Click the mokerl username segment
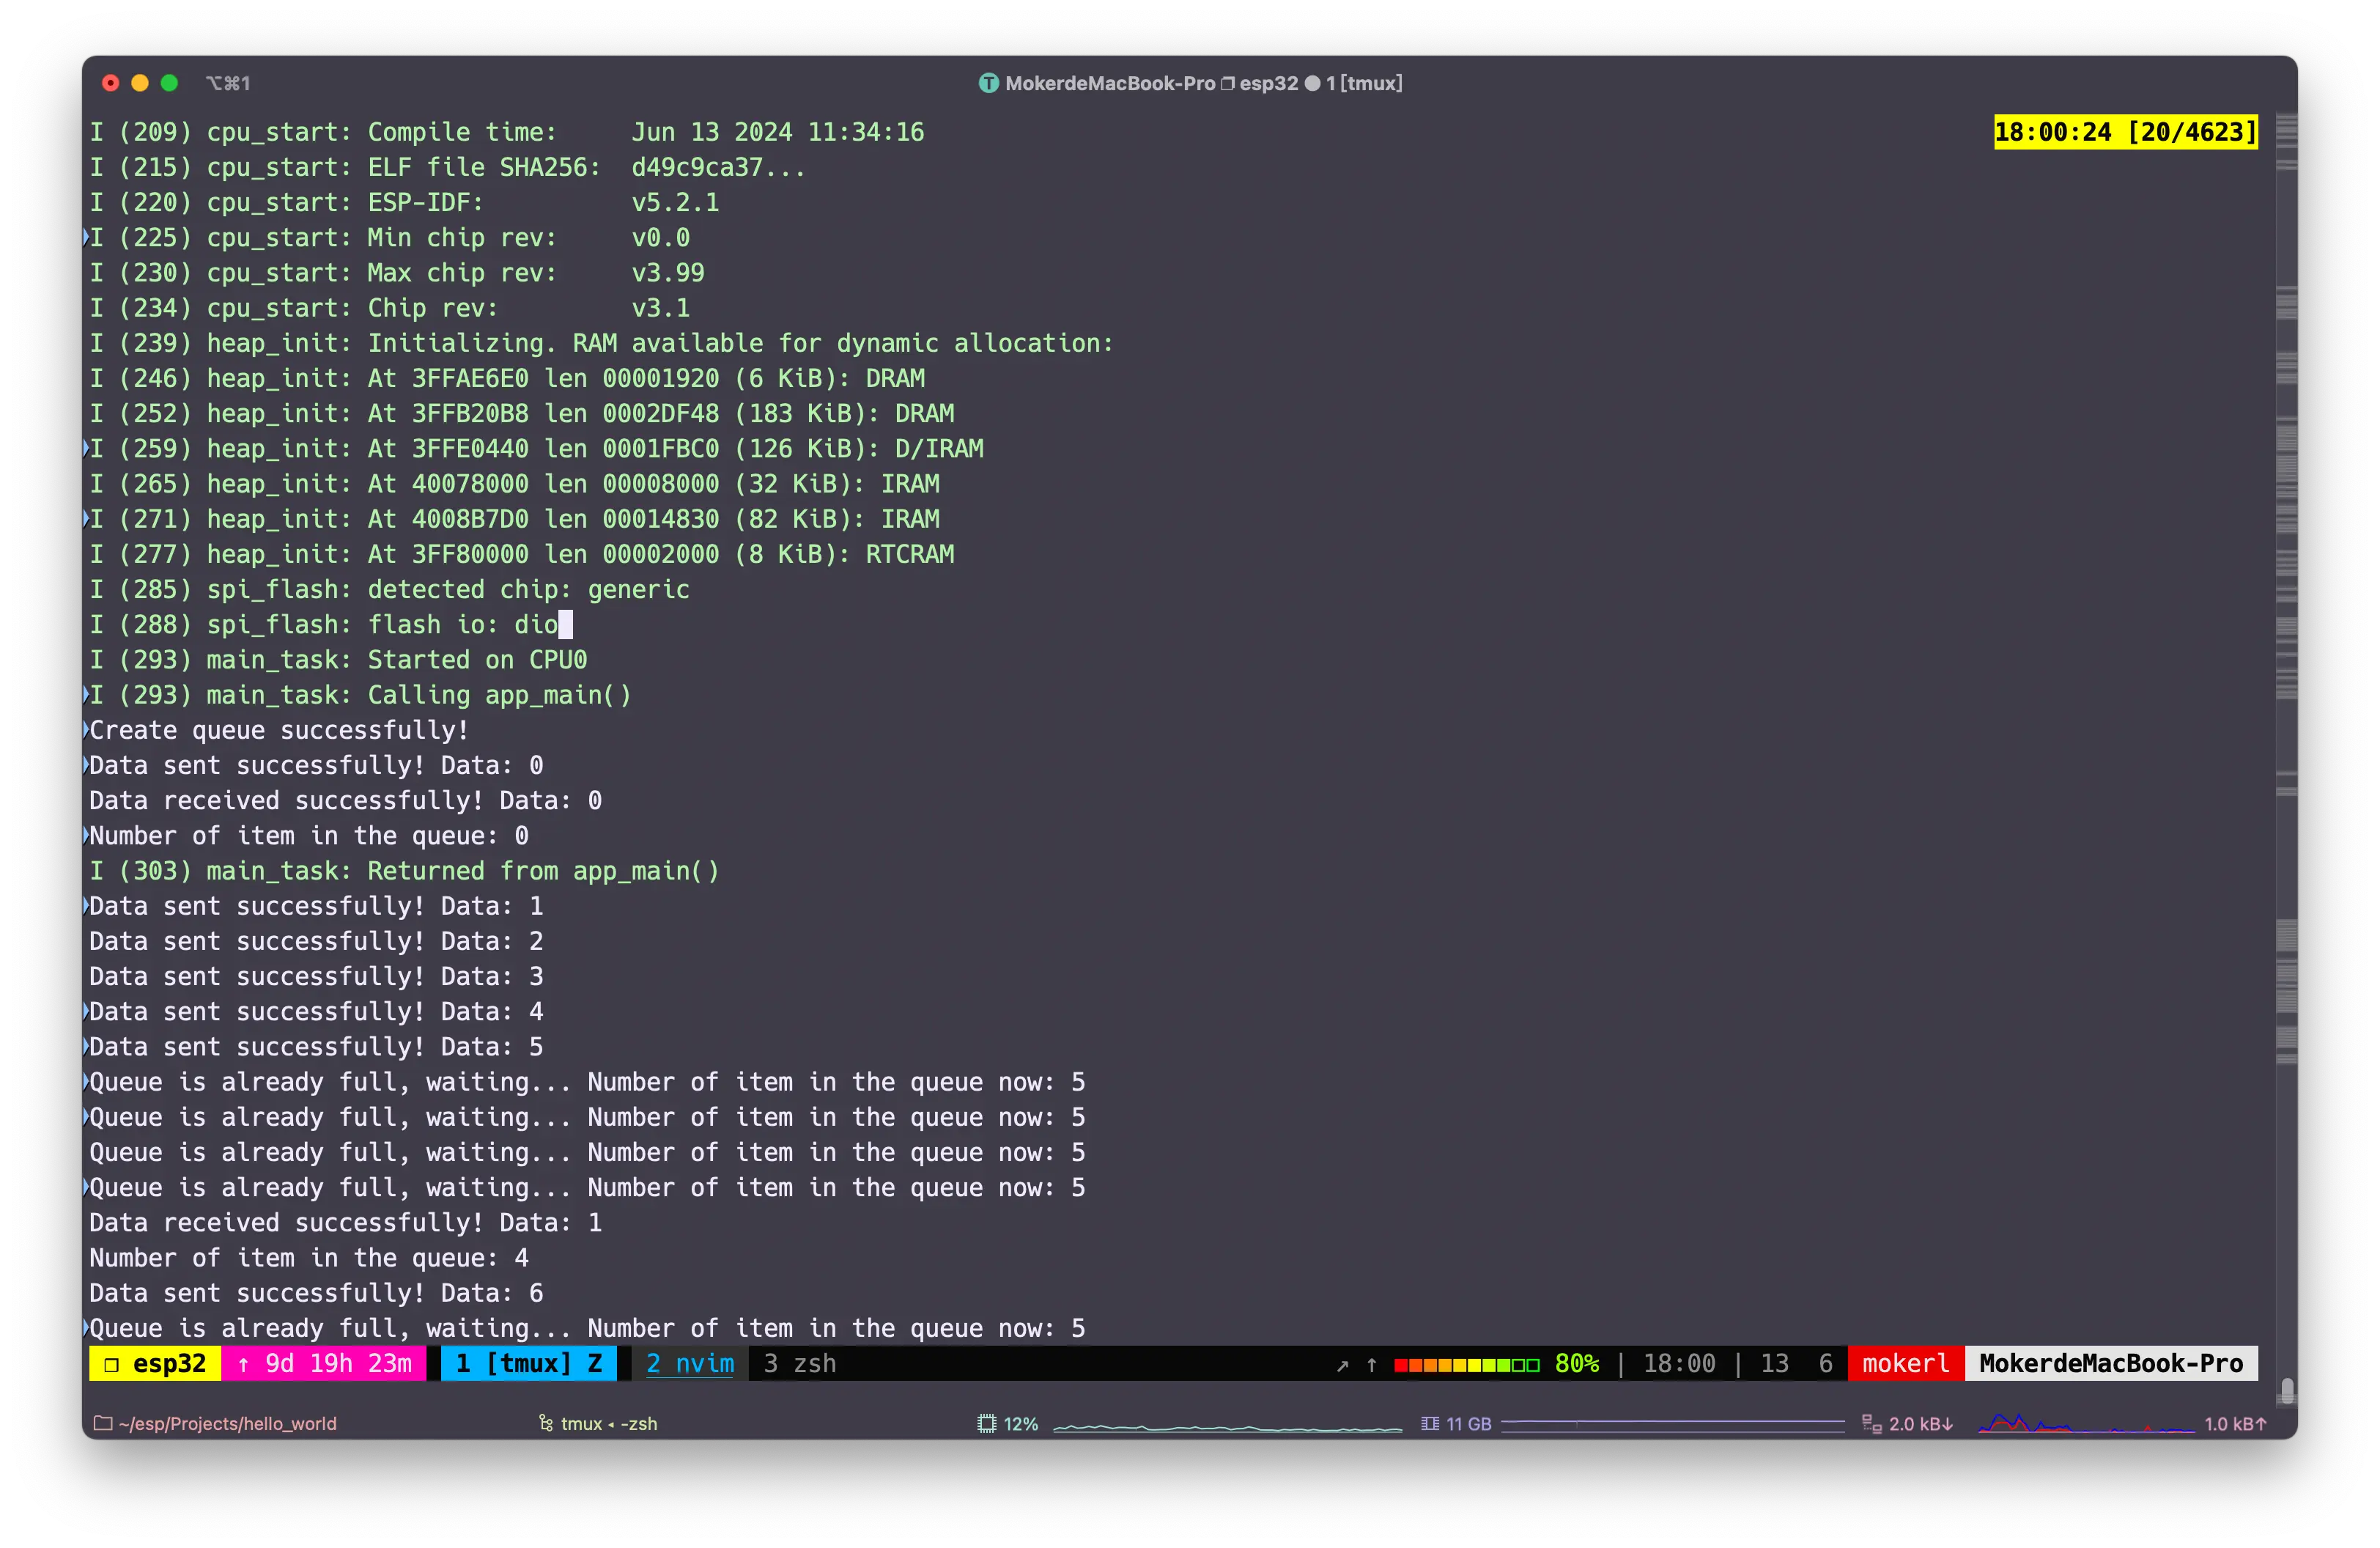The image size is (2380, 1548). pyautogui.click(x=1906, y=1363)
